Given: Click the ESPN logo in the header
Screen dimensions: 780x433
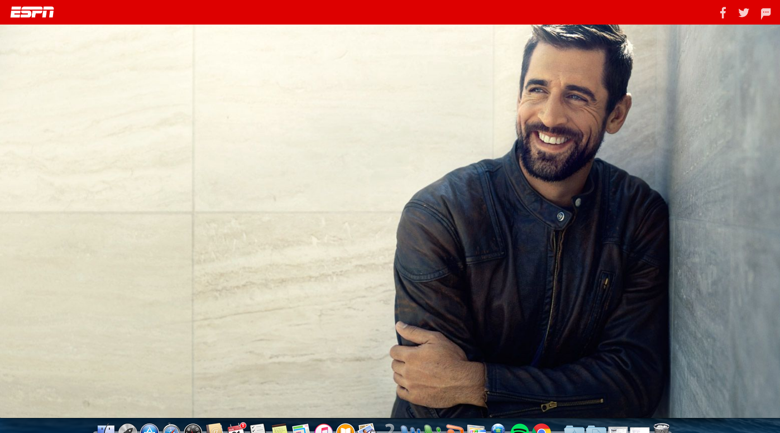Looking at the screenshot, I should click(32, 12).
